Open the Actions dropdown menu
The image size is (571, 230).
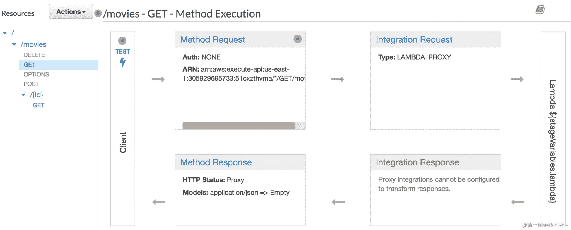tap(71, 12)
